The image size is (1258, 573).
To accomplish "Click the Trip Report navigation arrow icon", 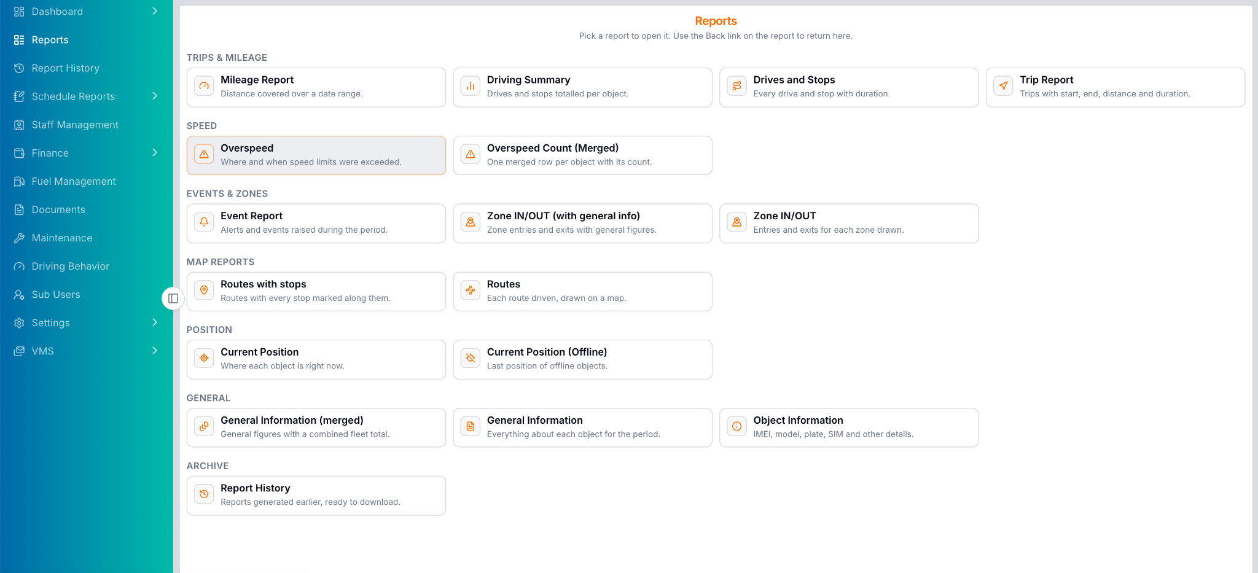I will point(1004,86).
